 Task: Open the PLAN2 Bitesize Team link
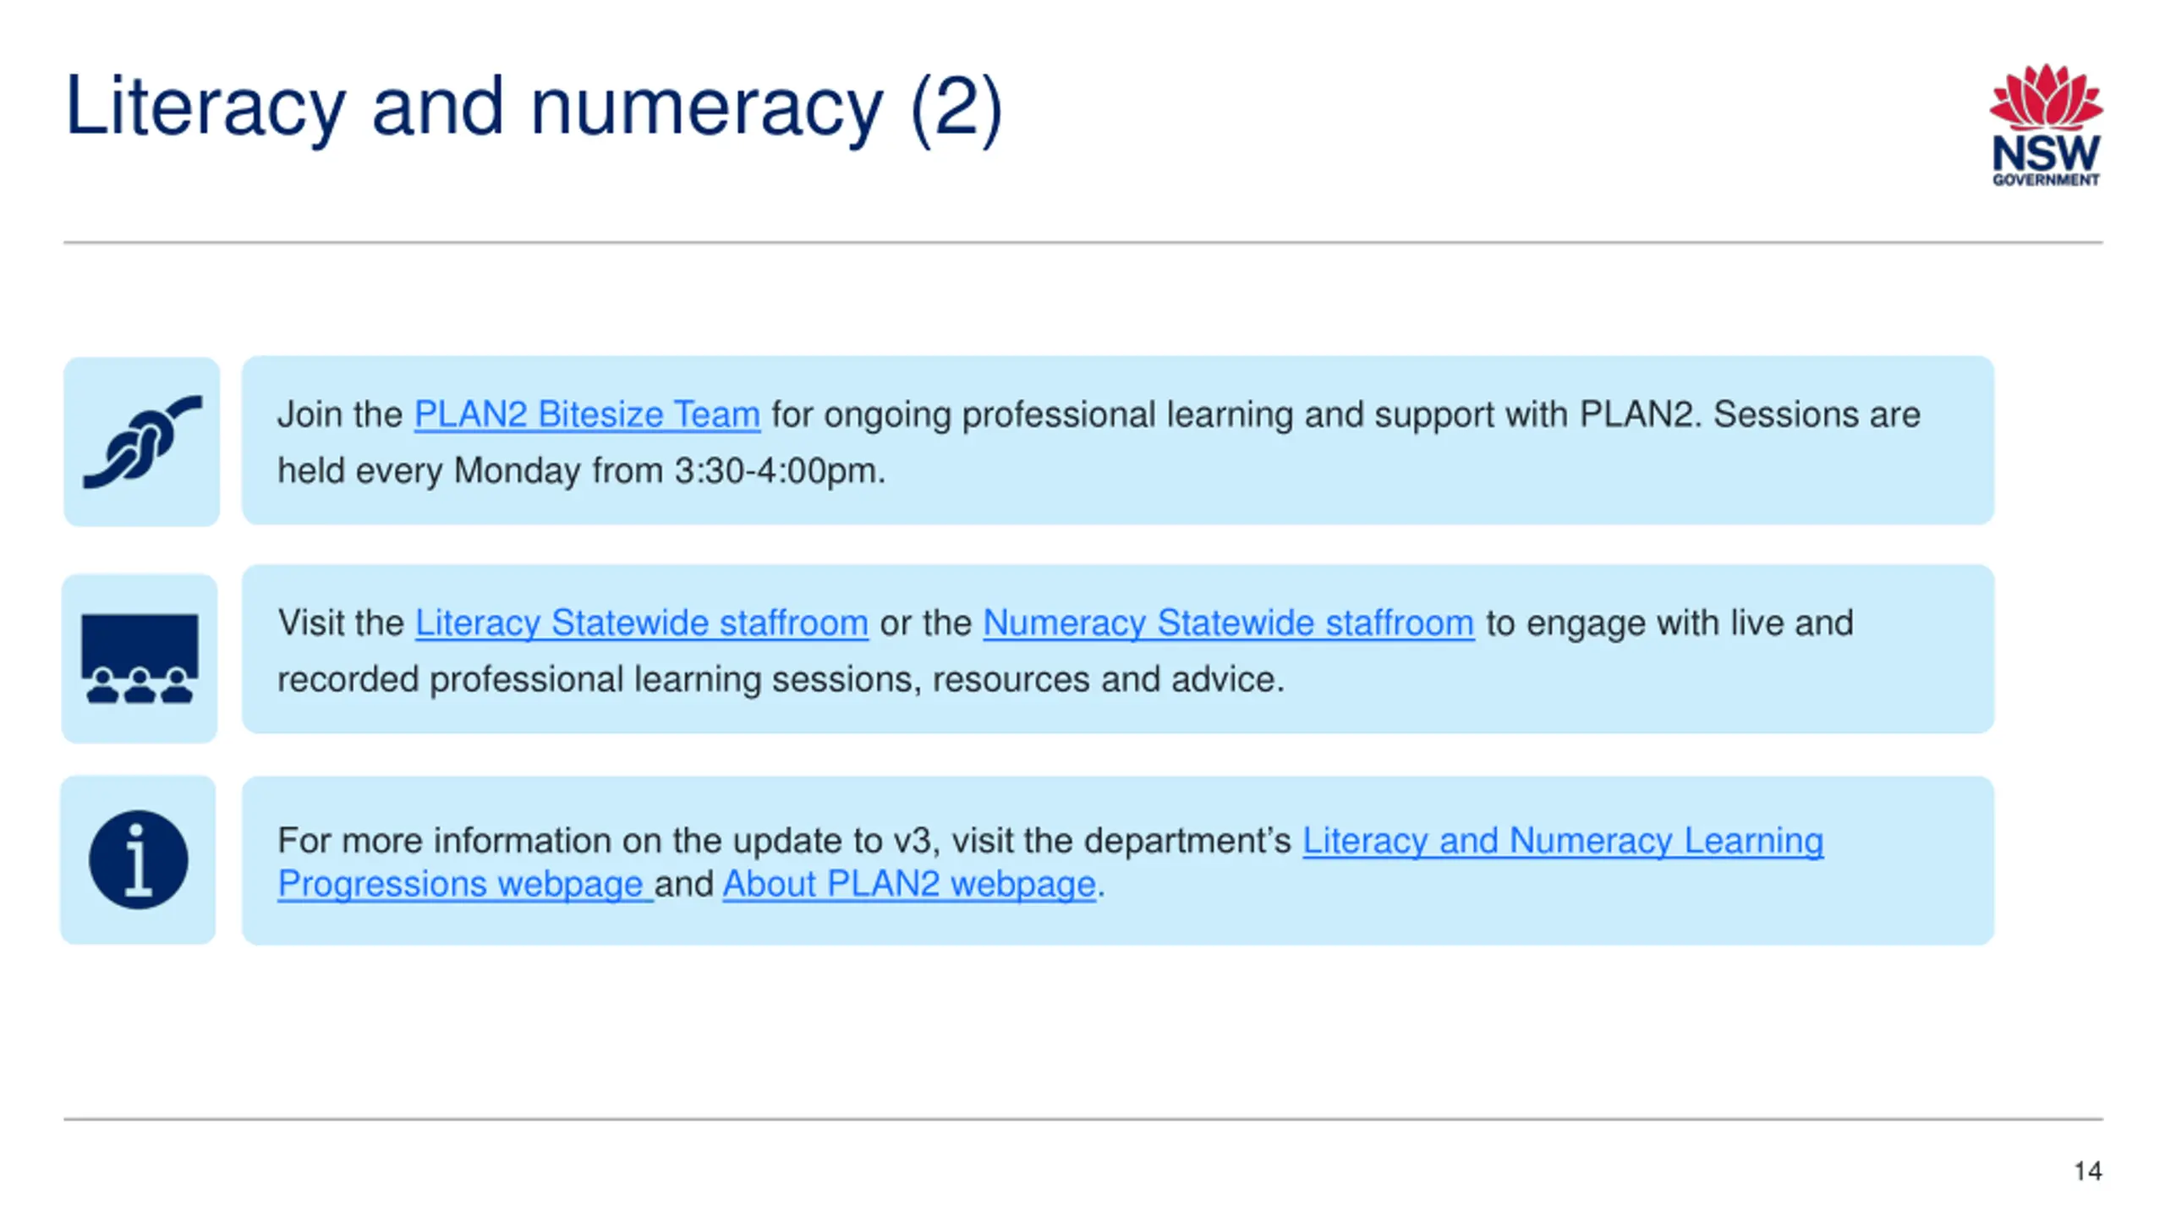(x=587, y=414)
